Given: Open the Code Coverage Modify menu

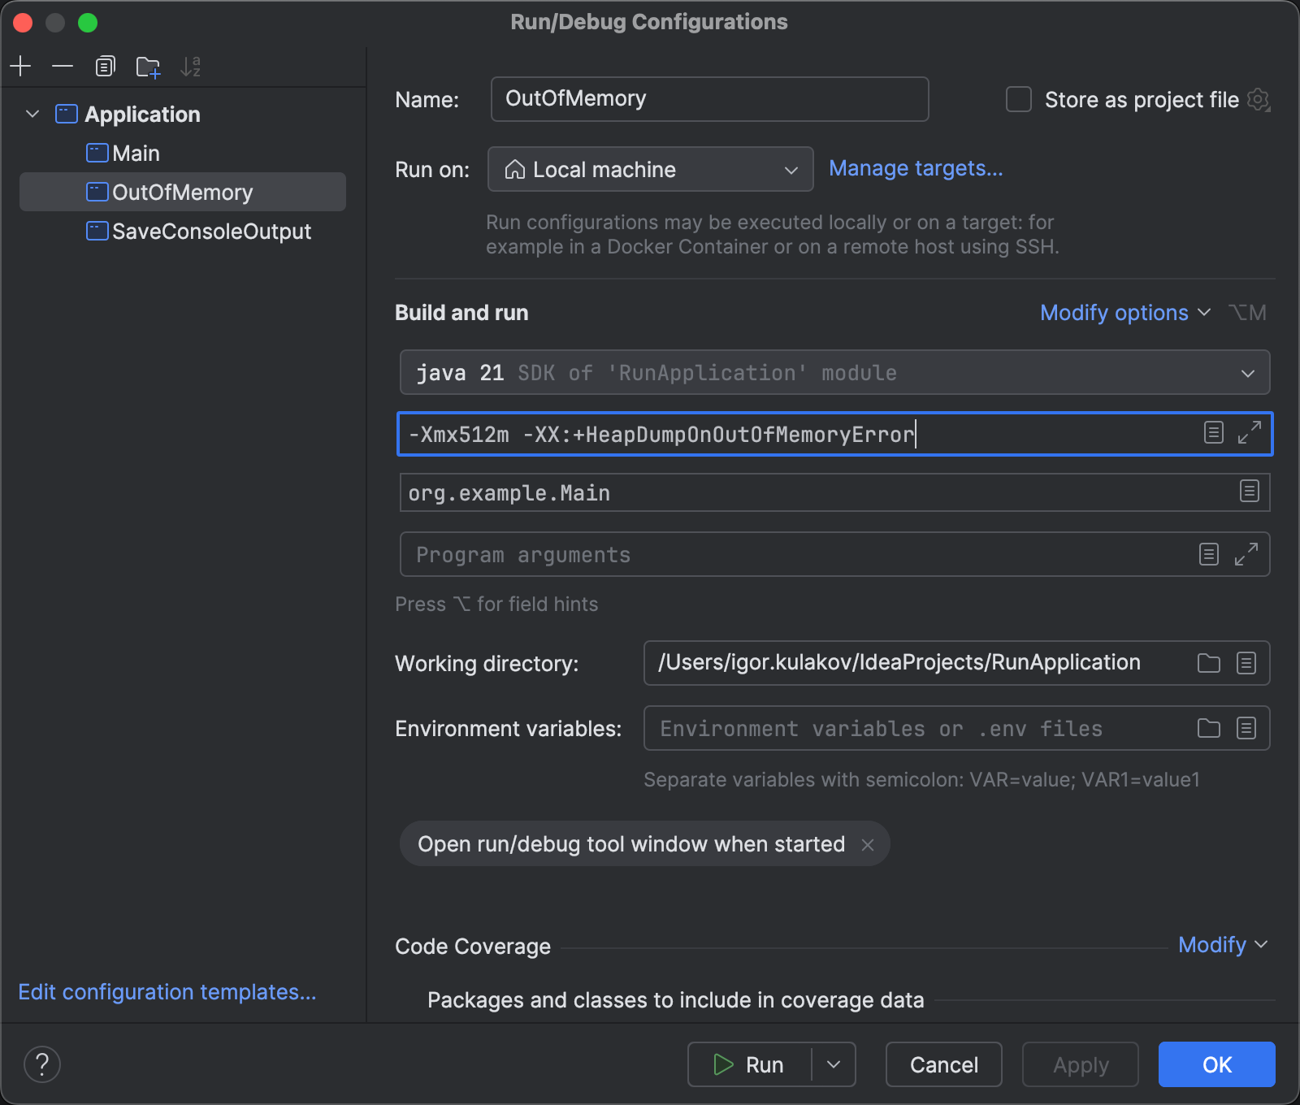Looking at the screenshot, I should click(x=1222, y=945).
